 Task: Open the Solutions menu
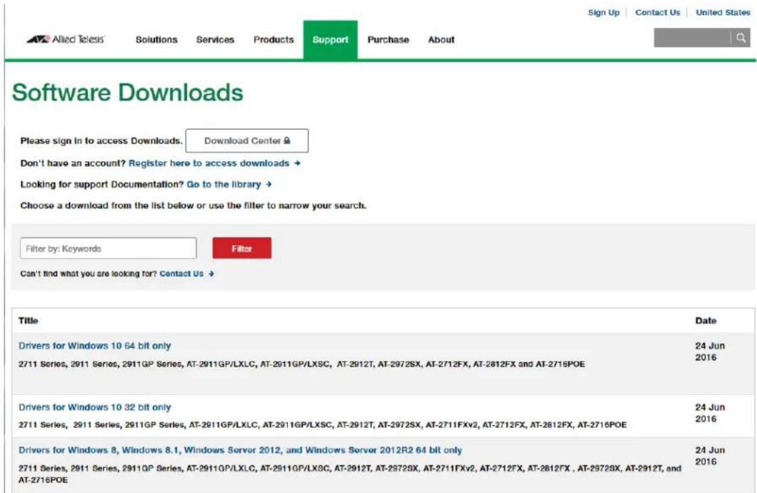point(157,40)
